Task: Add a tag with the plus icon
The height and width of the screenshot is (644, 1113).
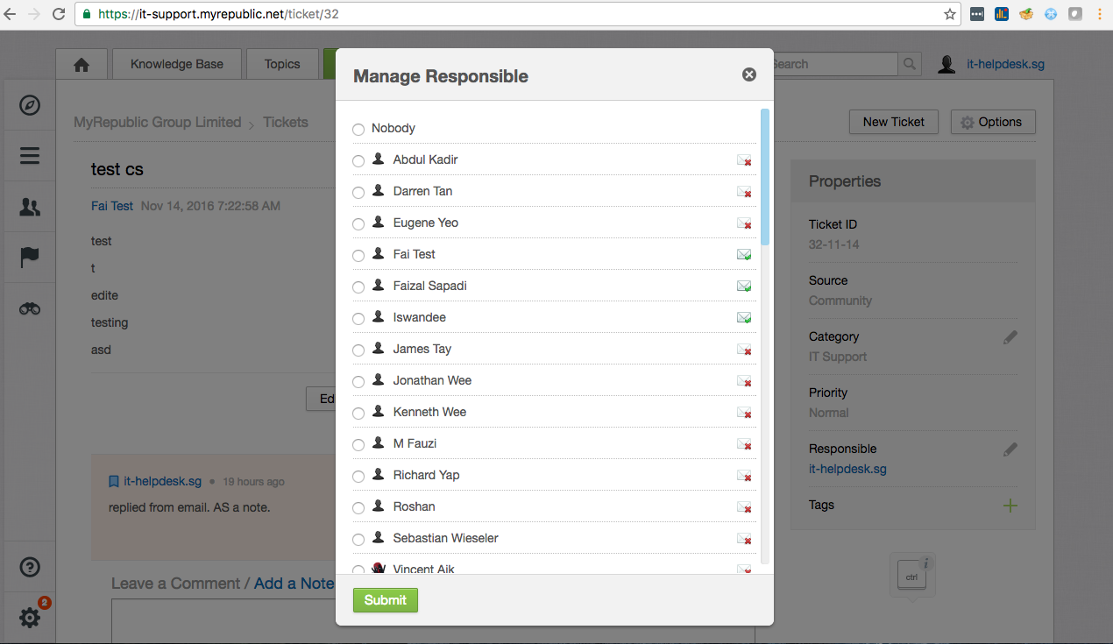Action: [1010, 506]
